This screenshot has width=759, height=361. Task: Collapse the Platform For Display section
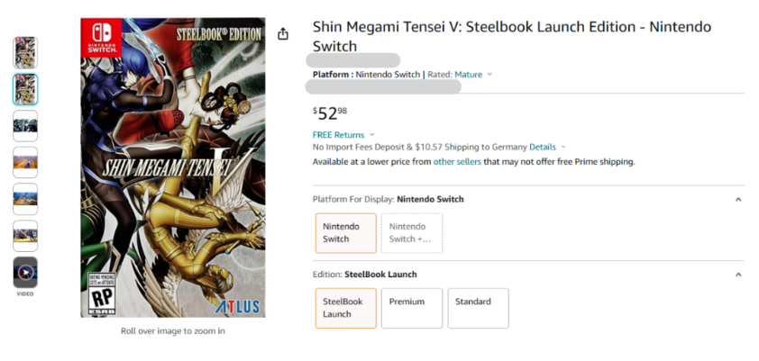coord(738,199)
